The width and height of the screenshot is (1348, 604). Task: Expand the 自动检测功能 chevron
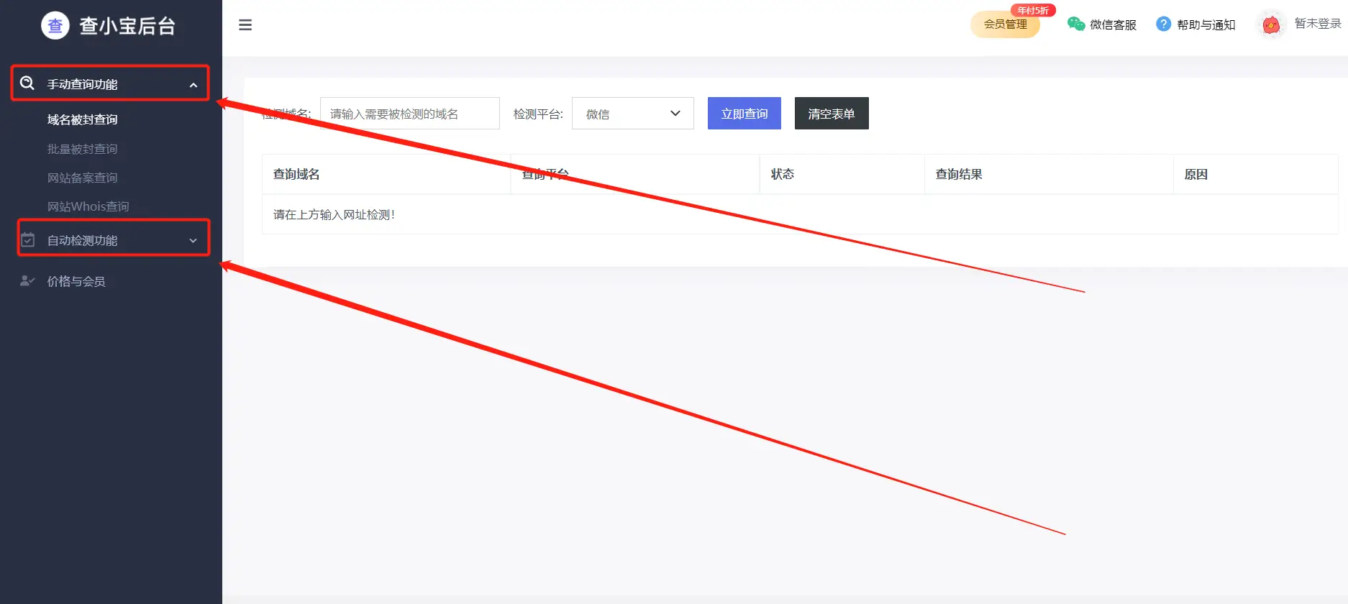coord(193,241)
